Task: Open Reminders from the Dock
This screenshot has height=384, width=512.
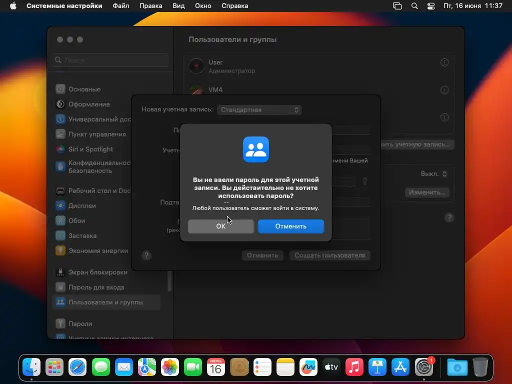Action: pyautogui.click(x=262, y=367)
